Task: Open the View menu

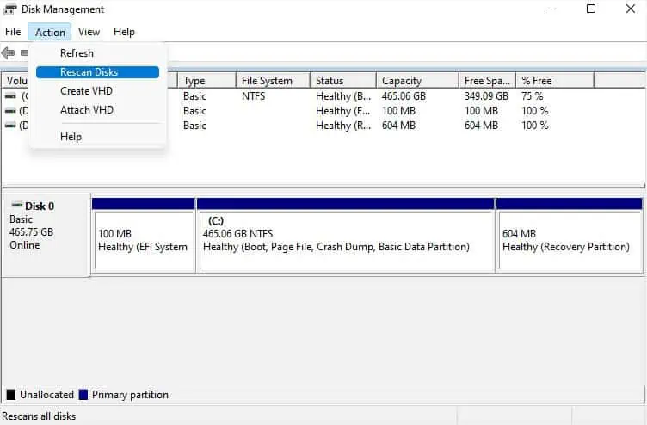Action: pyautogui.click(x=89, y=32)
